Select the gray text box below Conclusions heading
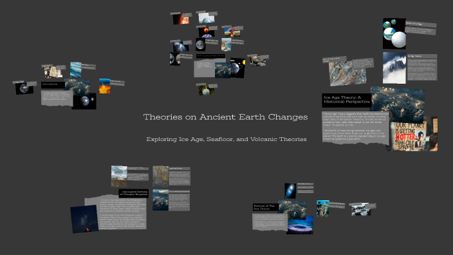453x255 pixels. click(57, 99)
